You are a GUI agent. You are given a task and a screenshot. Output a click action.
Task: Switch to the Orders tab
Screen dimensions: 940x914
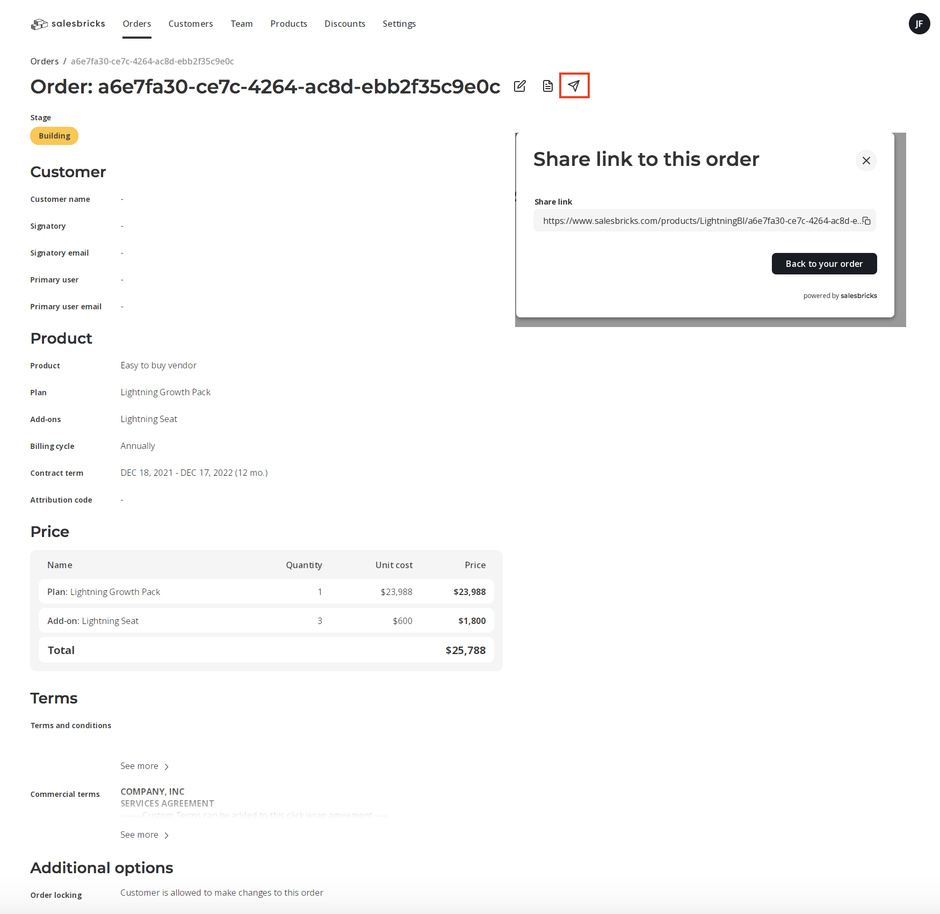point(137,24)
